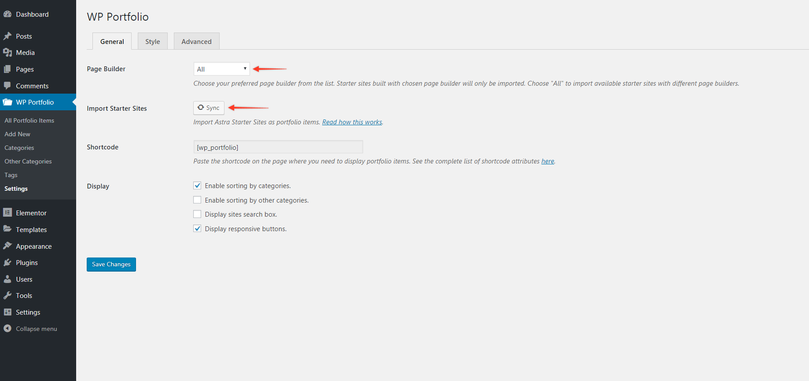Viewport: 809px width, 381px height.
Task: Switch to the Style tab
Action: [x=153, y=41]
